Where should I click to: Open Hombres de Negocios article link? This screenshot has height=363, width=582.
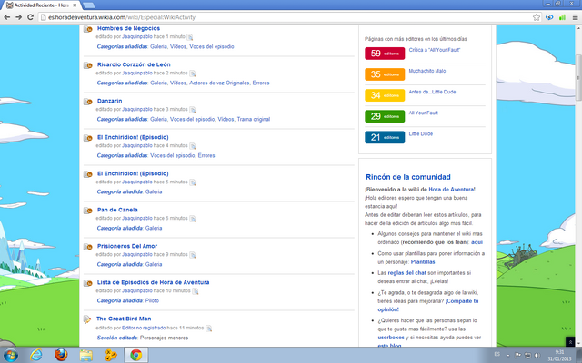[128, 28]
